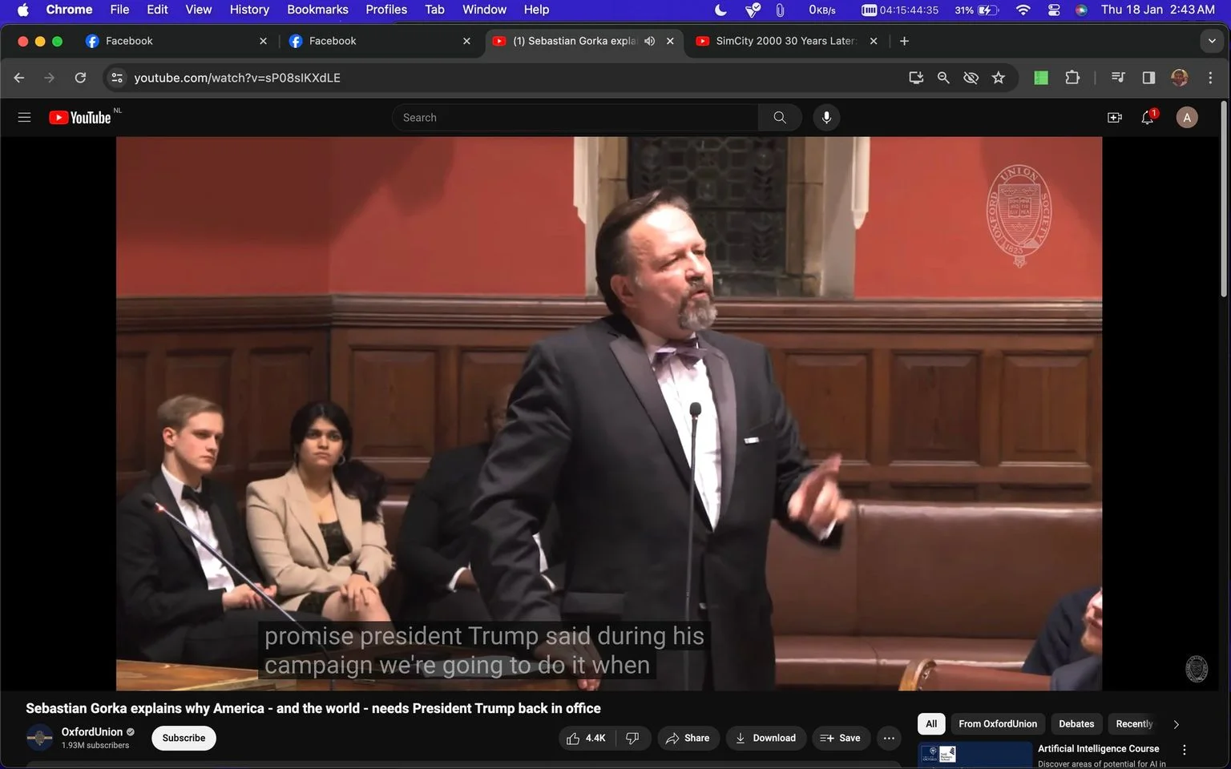Open the Chrome profile avatar
The height and width of the screenshot is (769, 1231).
click(x=1179, y=78)
